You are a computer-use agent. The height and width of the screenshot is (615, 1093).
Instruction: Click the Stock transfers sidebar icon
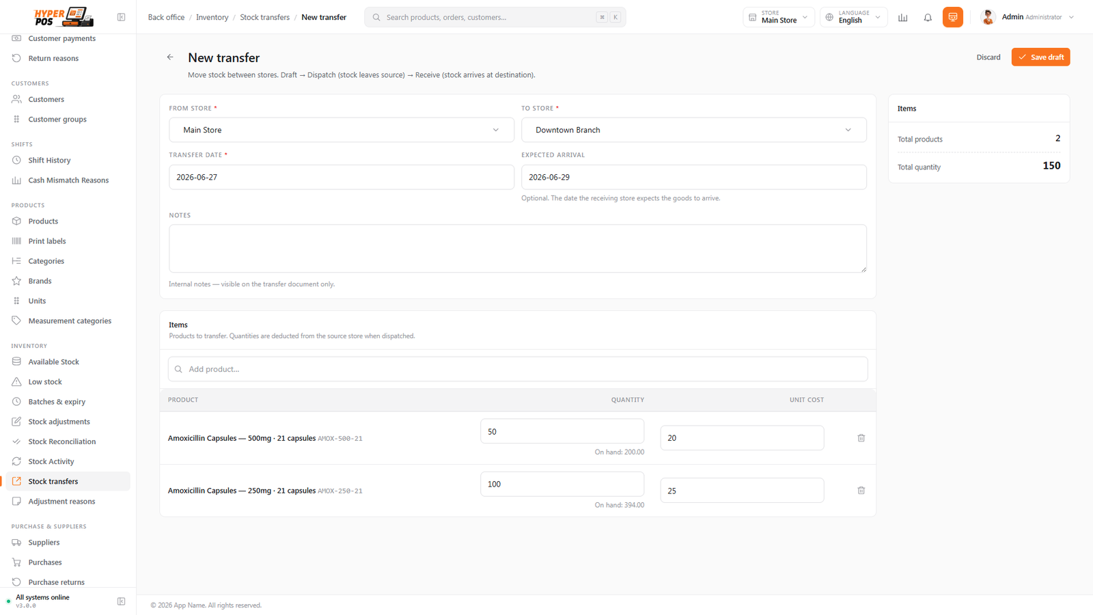(x=16, y=481)
